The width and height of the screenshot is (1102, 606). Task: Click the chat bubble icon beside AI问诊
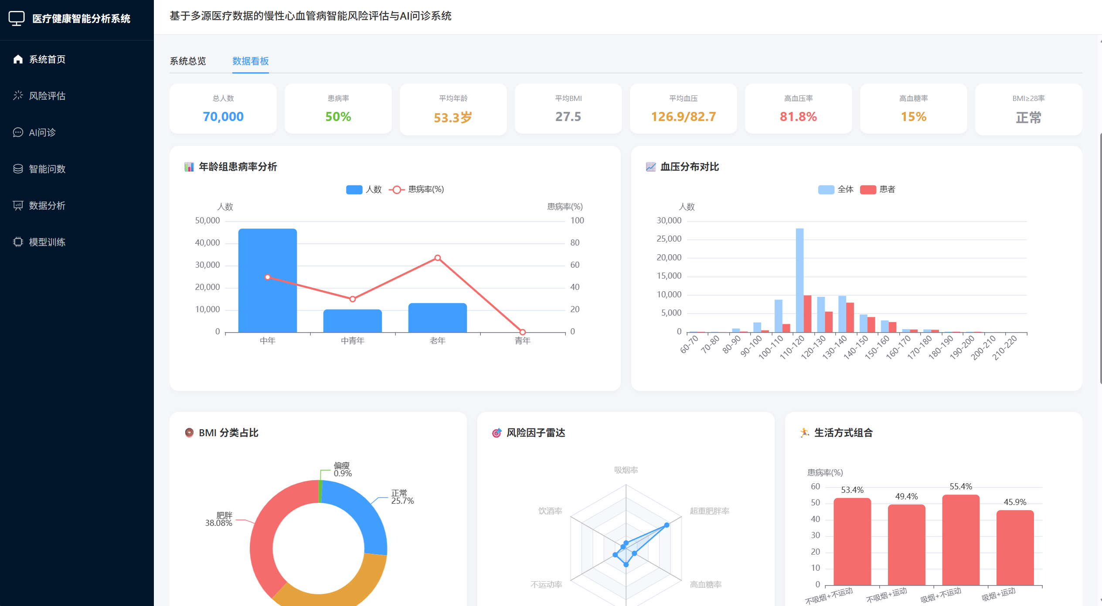(18, 132)
